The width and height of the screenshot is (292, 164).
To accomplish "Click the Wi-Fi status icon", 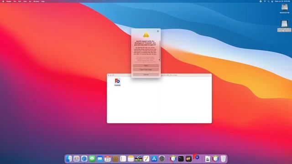I will pos(265,1).
